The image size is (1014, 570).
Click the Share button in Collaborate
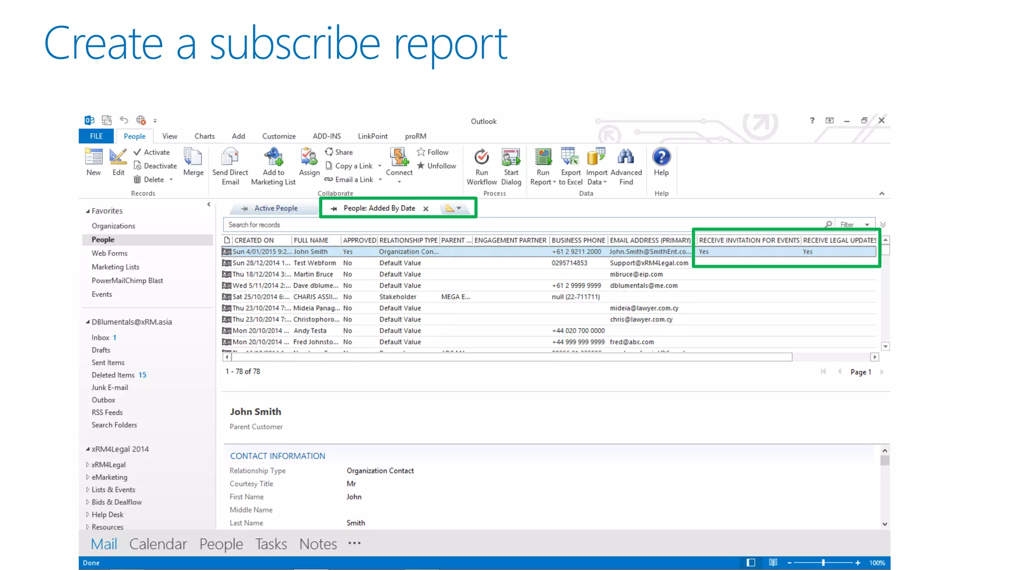(339, 152)
